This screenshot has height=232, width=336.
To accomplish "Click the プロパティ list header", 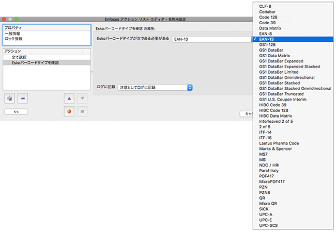I will (47, 28).
